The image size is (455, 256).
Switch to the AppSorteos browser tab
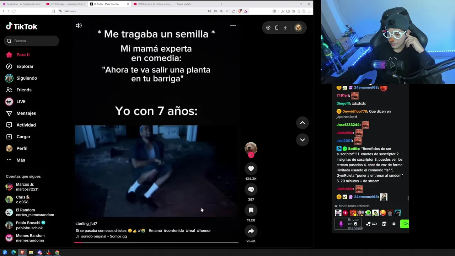pos(22,4)
